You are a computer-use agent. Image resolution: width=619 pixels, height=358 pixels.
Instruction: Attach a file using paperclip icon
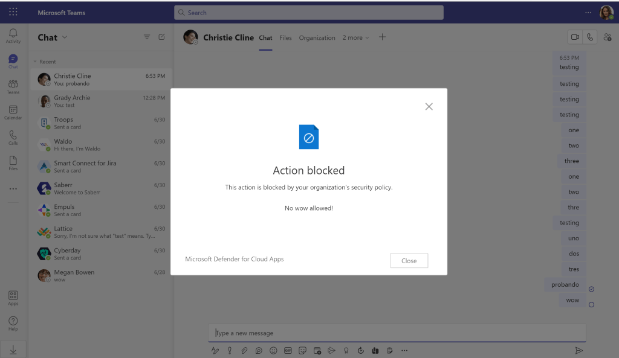pos(244,350)
